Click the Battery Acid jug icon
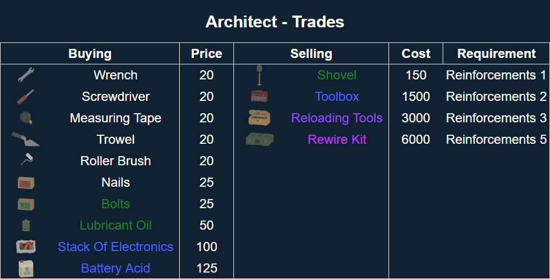 26,268
